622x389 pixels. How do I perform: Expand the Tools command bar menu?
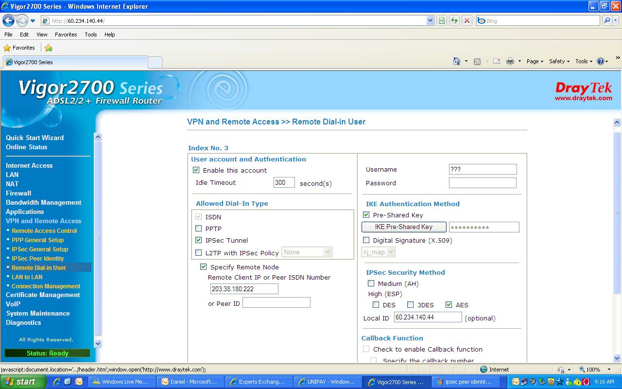[584, 61]
